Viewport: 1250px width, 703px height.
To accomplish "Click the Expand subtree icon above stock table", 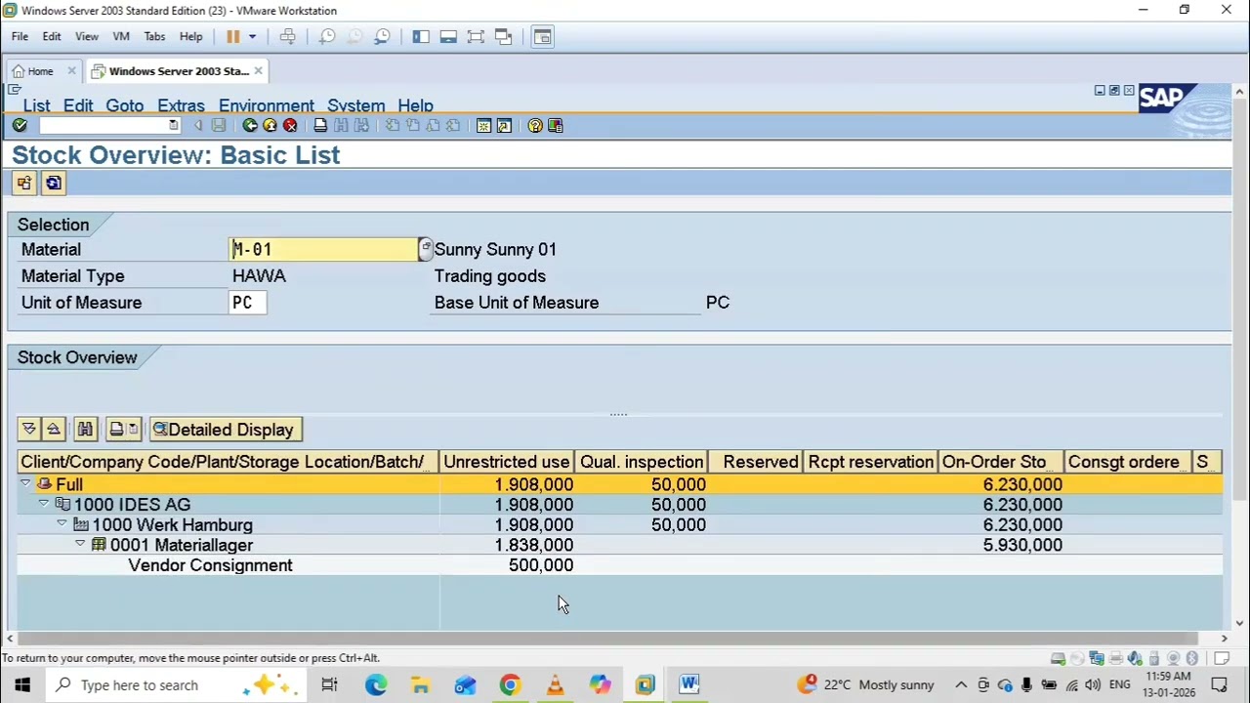I will [x=28, y=429].
